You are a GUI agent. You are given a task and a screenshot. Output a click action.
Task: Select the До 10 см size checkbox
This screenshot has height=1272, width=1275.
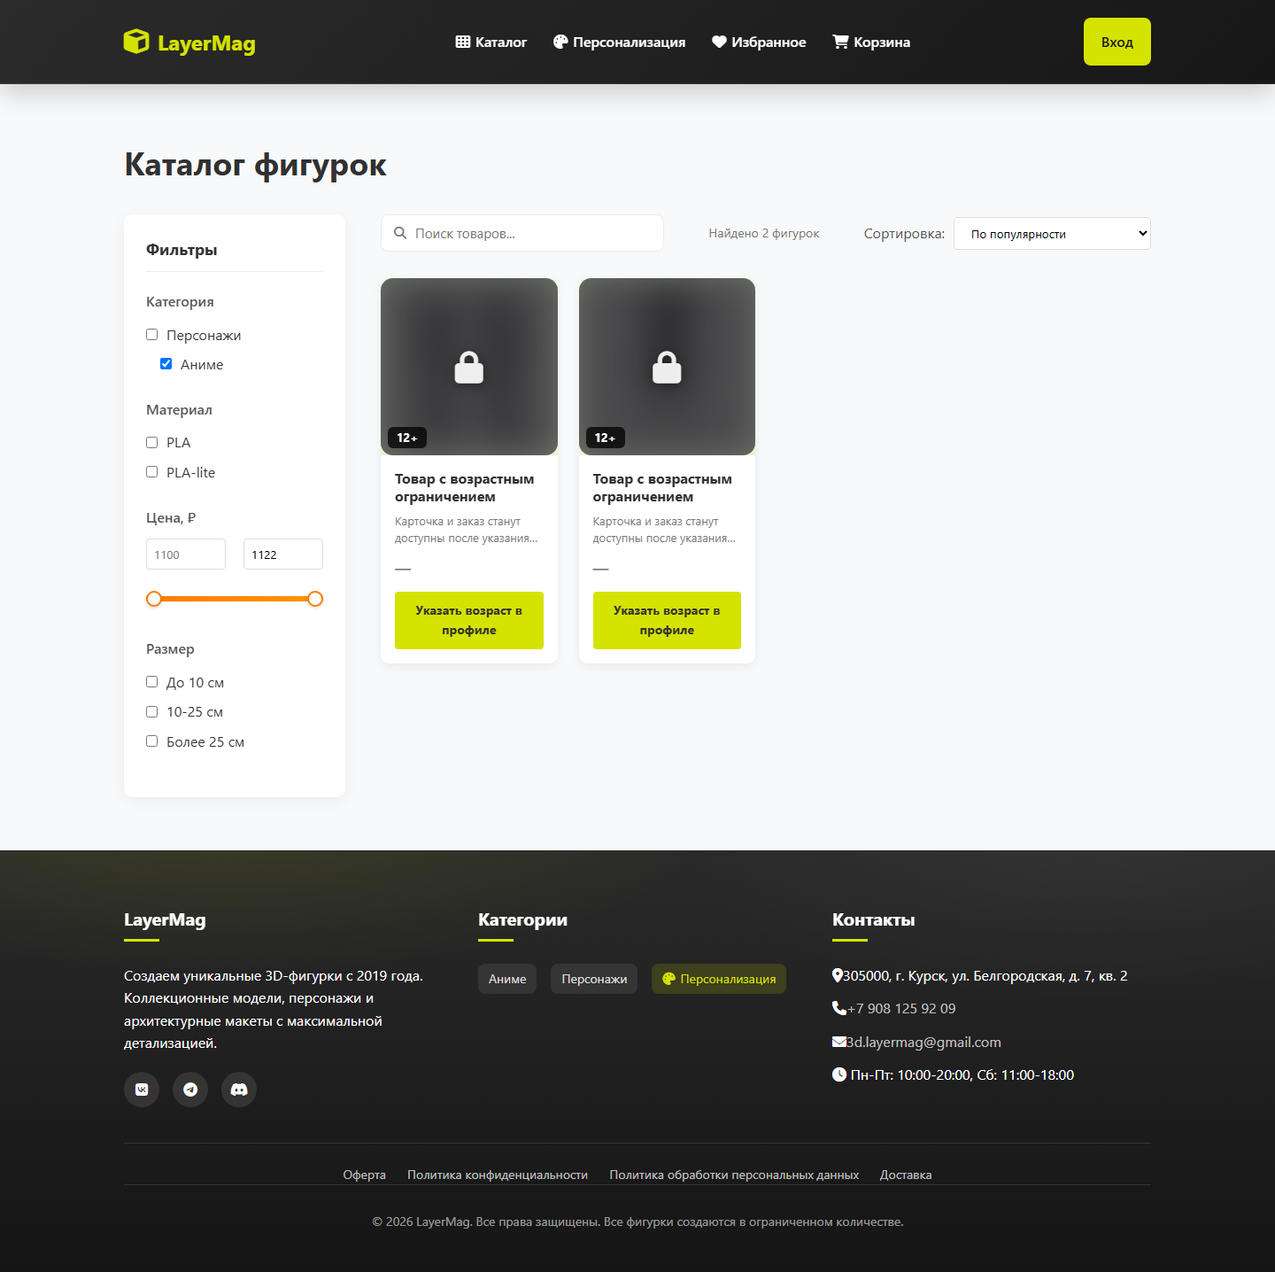151,682
